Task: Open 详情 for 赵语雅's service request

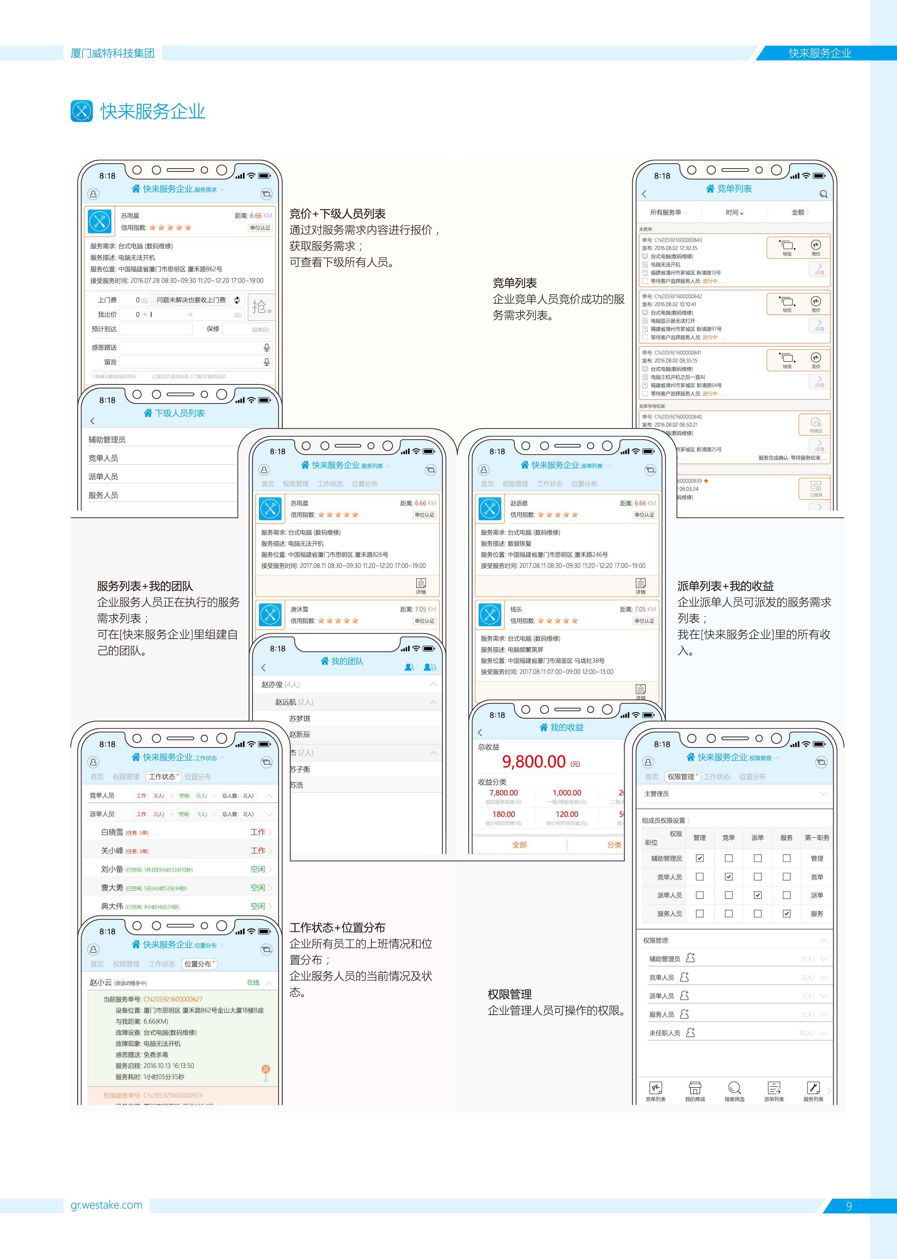Action: pyautogui.click(x=640, y=585)
